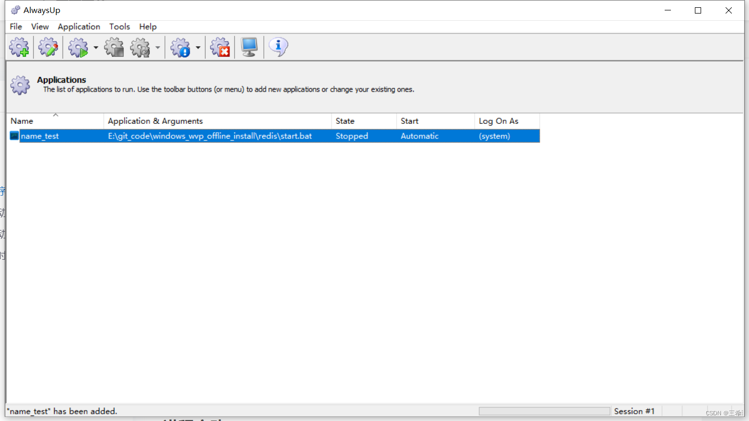Click the session monitor screen icon
749x421 pixels.
(x=249, y=47)
